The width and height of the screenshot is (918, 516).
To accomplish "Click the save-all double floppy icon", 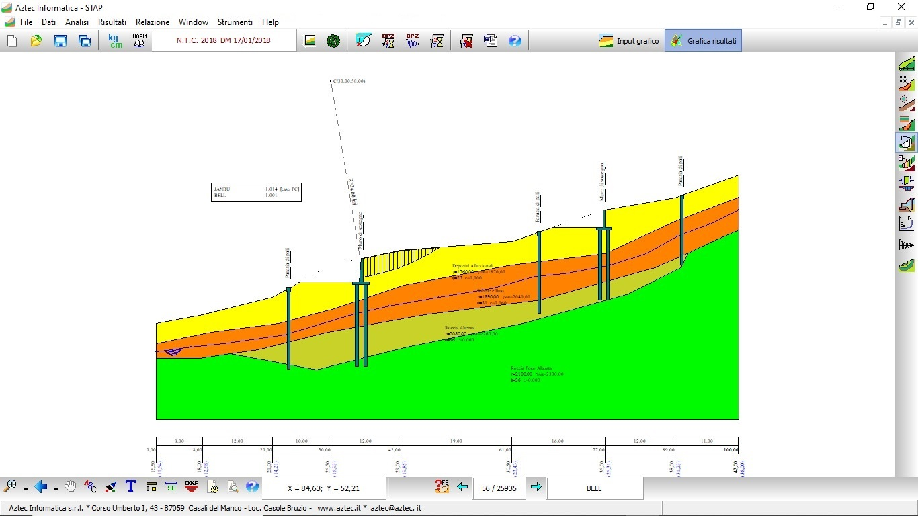I will 85,41.
